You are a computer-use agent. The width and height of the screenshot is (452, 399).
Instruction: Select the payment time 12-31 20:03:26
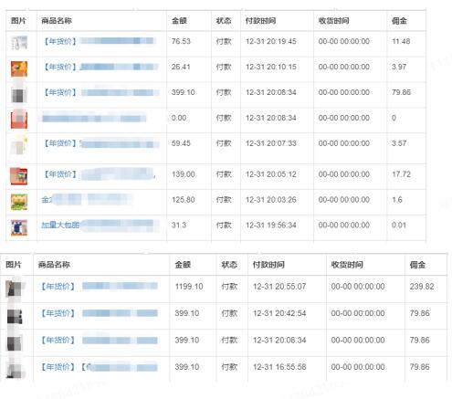point(271,200)
